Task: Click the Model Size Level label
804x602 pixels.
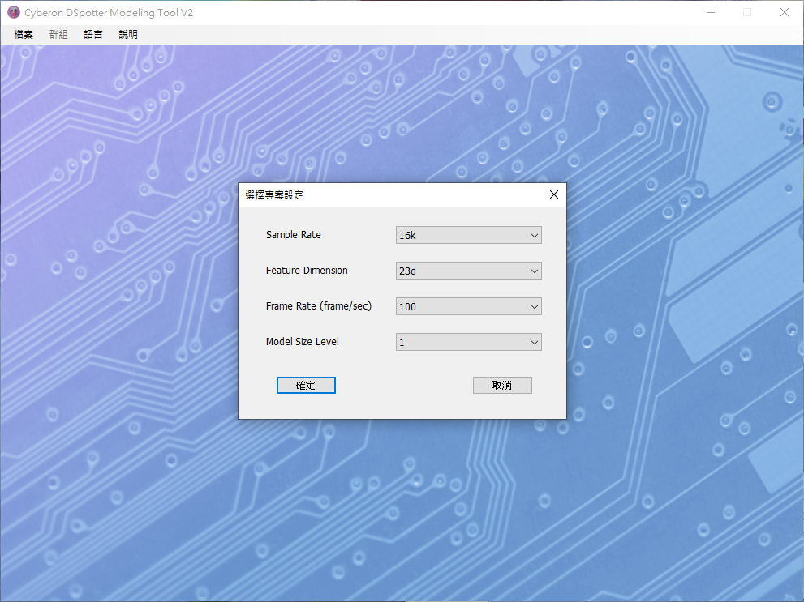Action: 302,342
